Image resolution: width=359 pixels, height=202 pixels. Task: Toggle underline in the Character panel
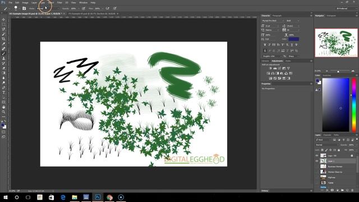pyautogui.click(x=292, y=45)
